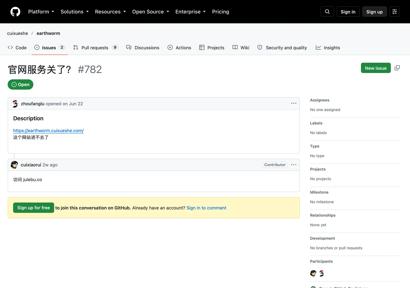
Task: Follow the Sign in to comment link
Action: pos(206,208)
